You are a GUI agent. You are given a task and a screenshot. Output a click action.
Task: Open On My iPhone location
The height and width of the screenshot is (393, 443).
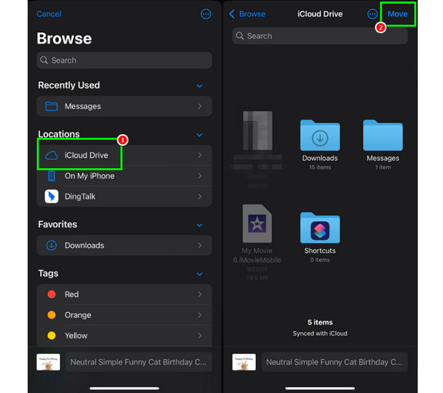tap(124, 175)
